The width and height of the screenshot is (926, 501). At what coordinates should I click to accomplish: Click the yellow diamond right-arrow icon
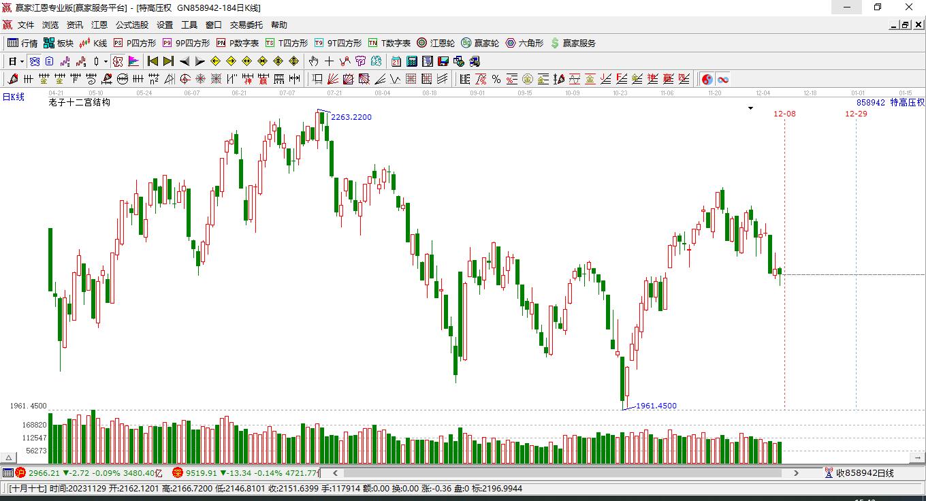231,61
